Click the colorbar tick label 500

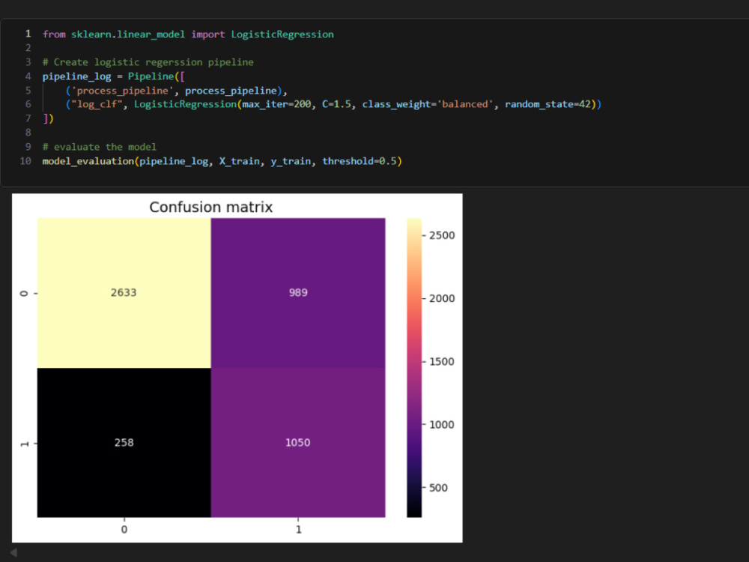pos(438,488)
